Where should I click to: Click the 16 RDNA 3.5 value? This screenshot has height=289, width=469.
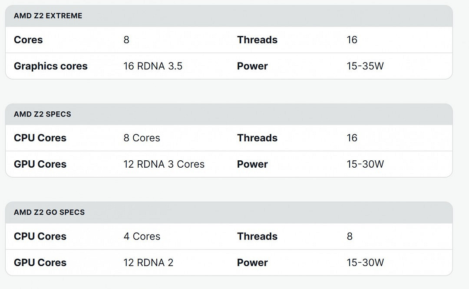click(x=153, y=66)
